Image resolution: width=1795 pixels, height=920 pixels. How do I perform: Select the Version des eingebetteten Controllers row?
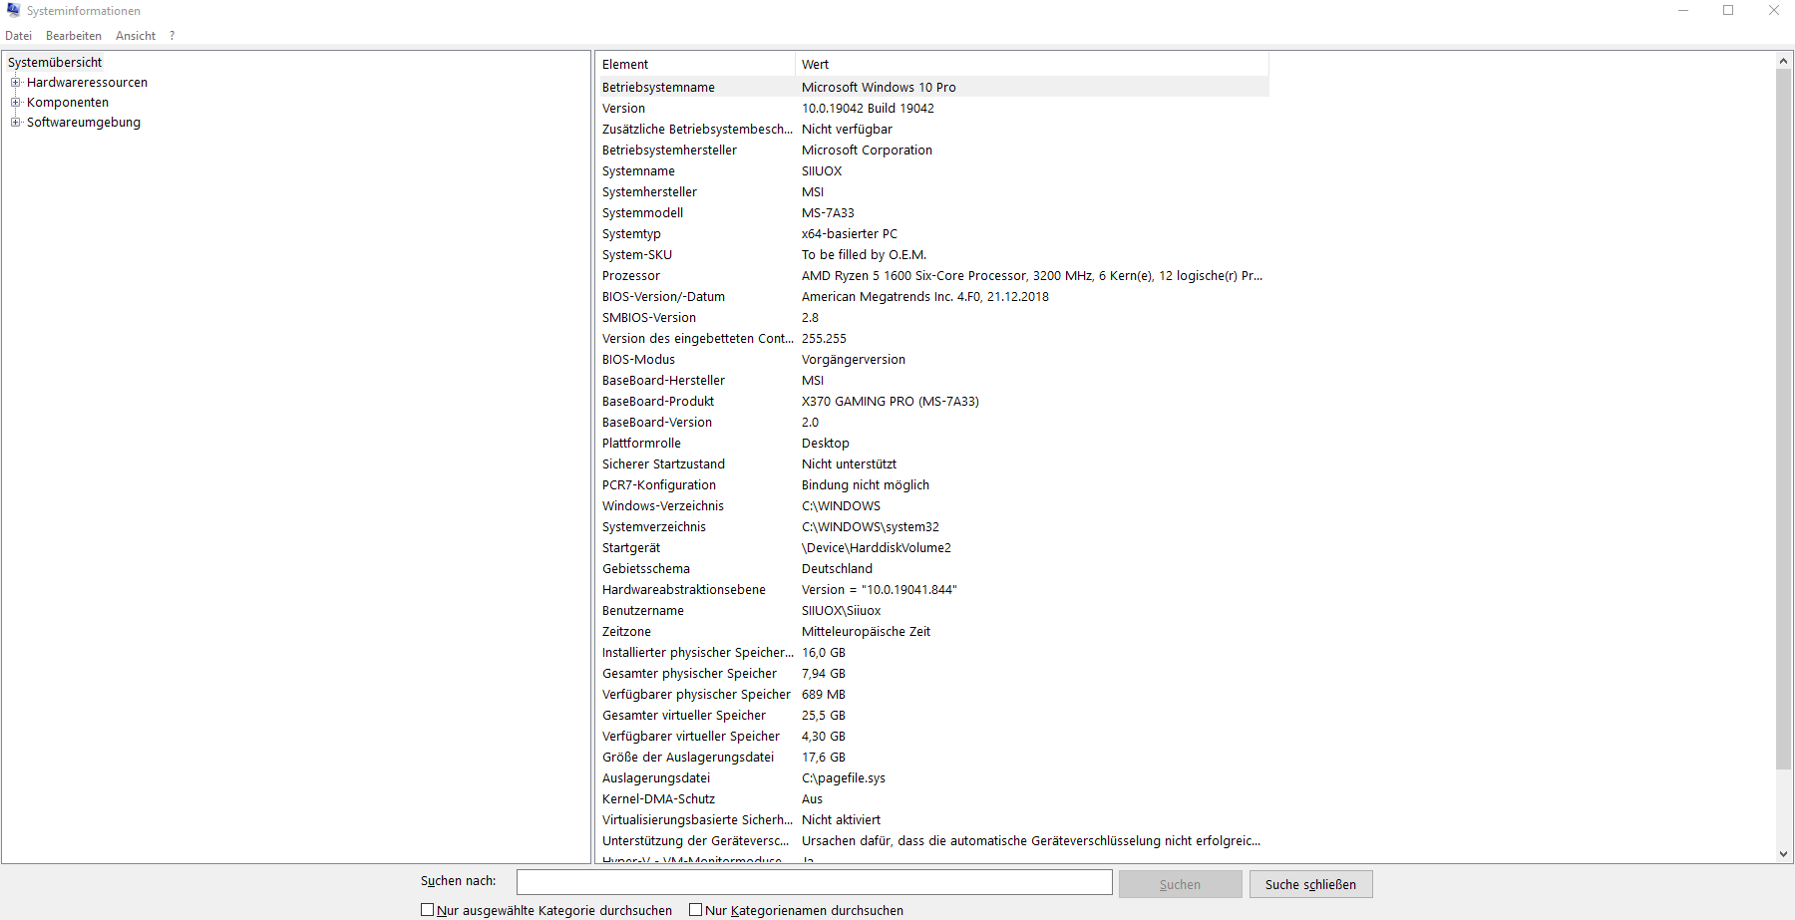932,339
